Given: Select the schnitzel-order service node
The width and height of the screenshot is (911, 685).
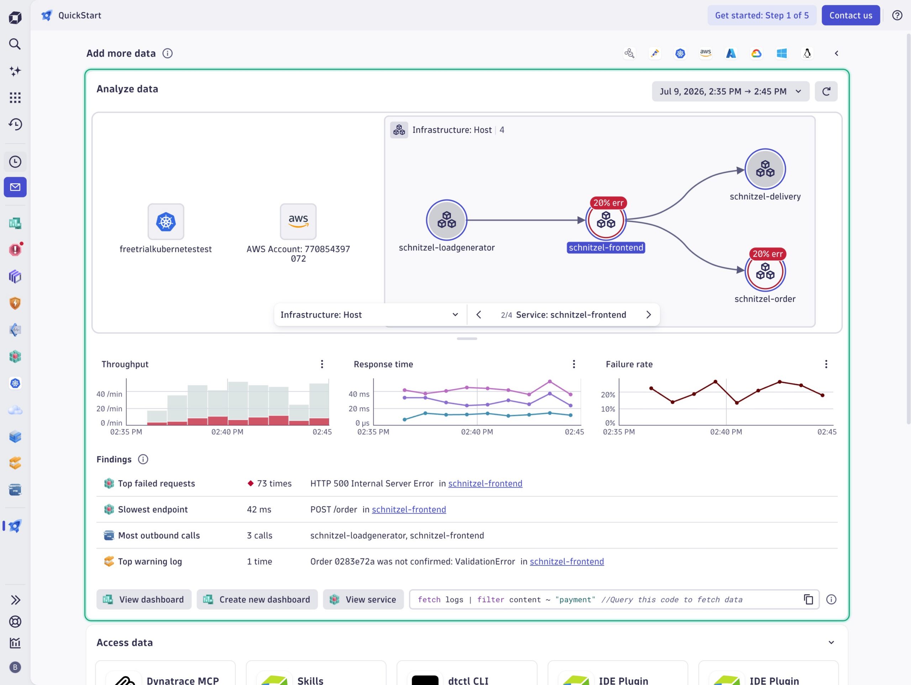Looking at the screenshot, I should coord(765,272).
